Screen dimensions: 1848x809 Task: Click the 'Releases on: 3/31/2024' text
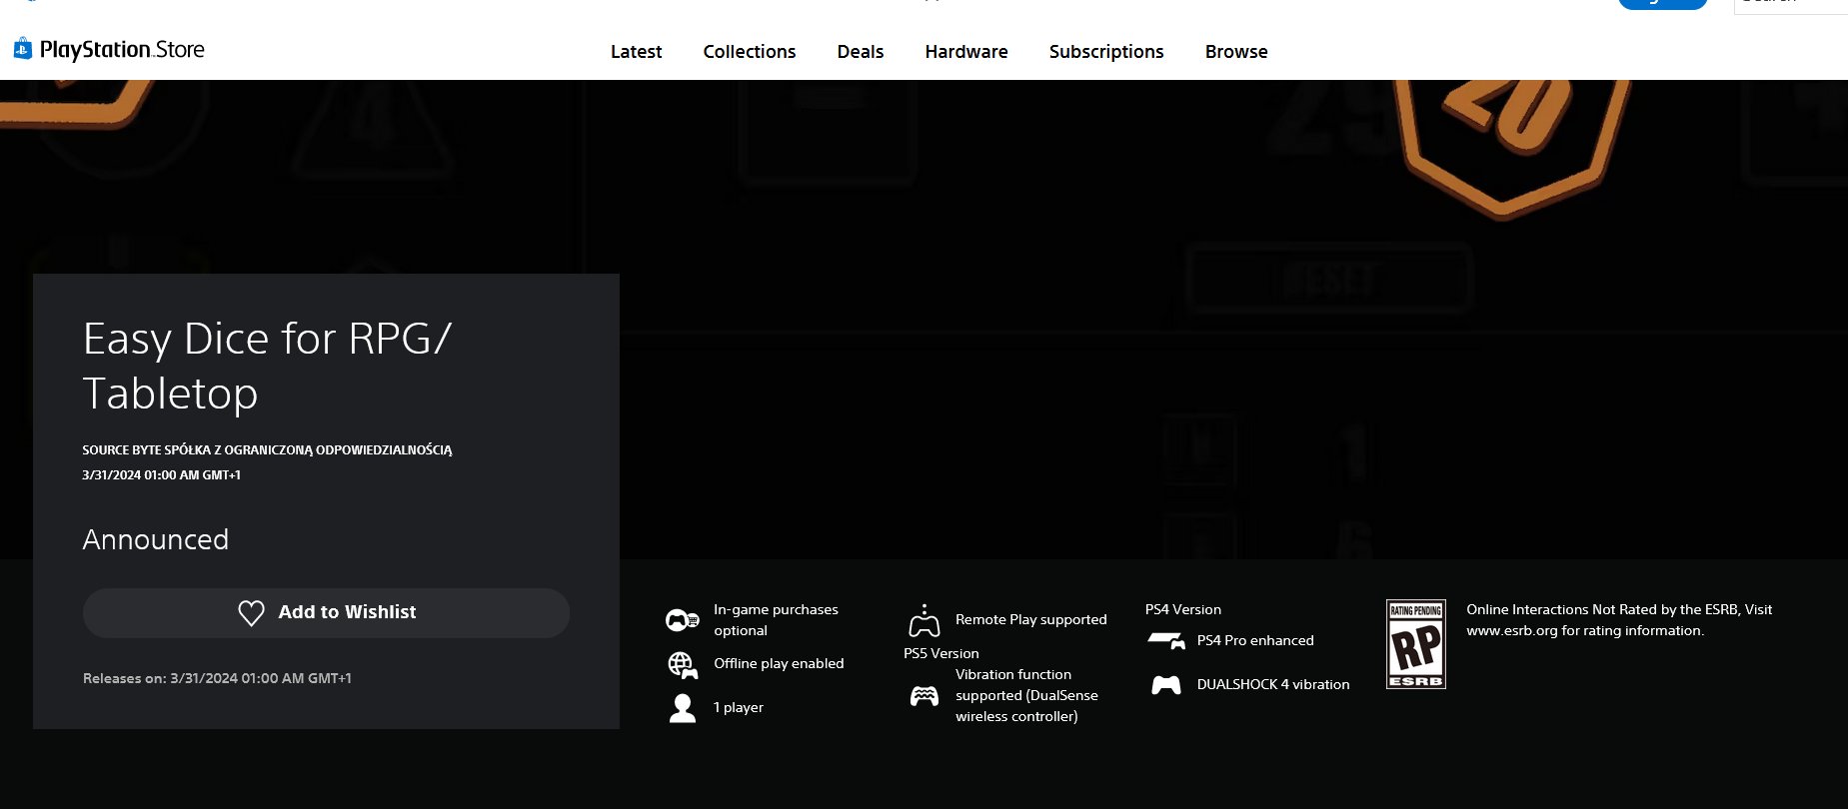[x=217, y=678]
